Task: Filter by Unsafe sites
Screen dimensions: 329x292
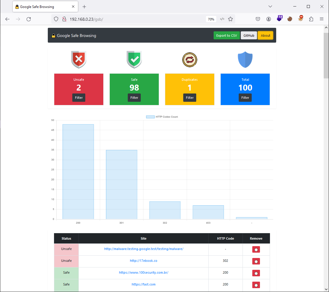Action: click(x=79, y=98)
